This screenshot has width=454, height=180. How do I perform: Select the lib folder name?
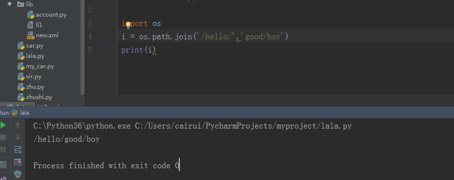click(29, 4)
